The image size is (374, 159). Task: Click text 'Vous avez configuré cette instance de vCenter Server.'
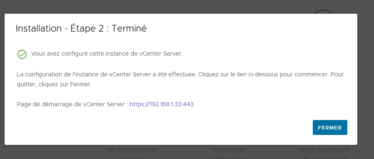pyautogui.click(x=107, y=54)
